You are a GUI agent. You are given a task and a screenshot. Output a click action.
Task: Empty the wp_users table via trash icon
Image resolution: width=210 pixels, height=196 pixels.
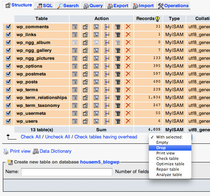pyautogui.click(x=118, y=122)
